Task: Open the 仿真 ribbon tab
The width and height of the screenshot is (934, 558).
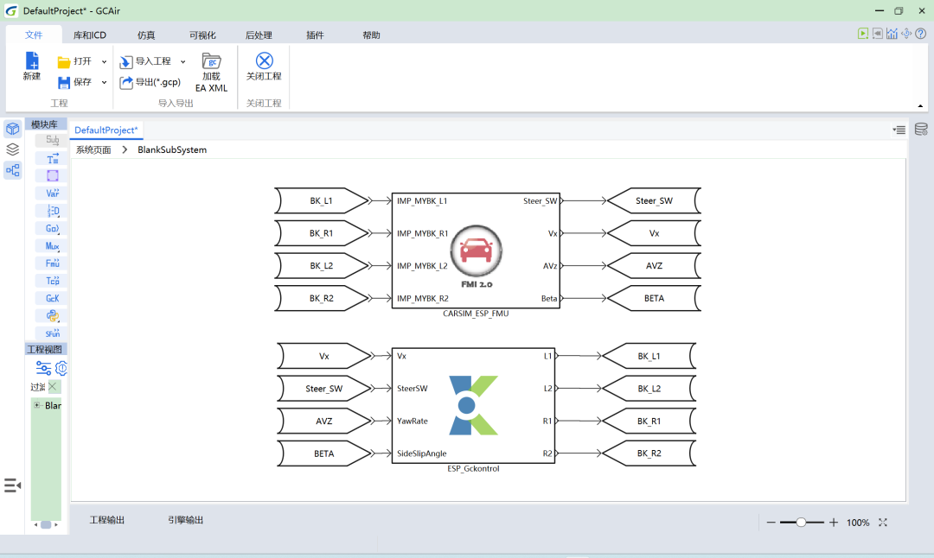Action: (x=146, y=35)
